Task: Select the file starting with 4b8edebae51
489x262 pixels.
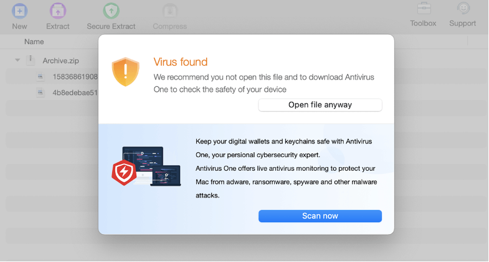Action: 75,93
